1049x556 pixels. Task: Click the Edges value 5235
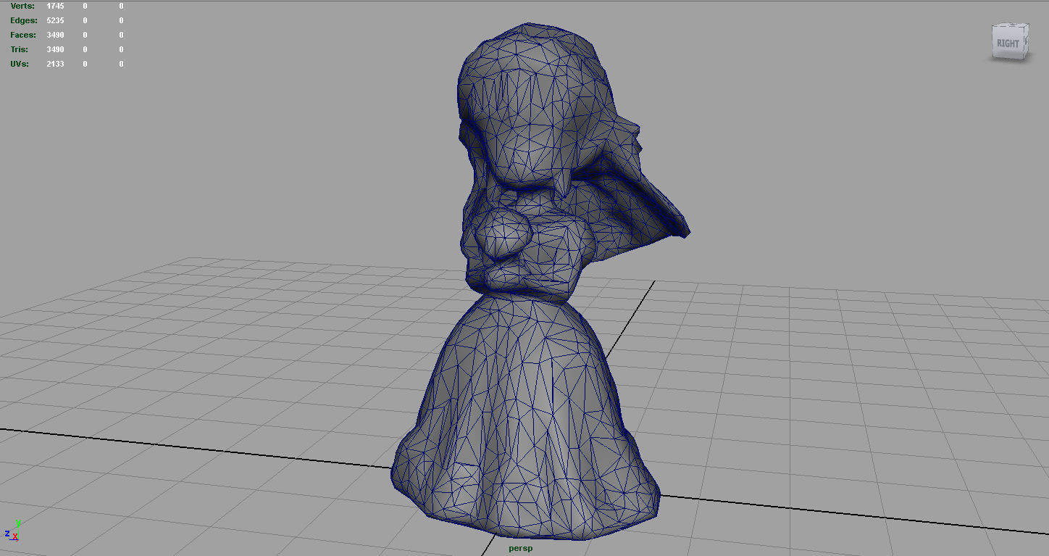pos(55,20)
